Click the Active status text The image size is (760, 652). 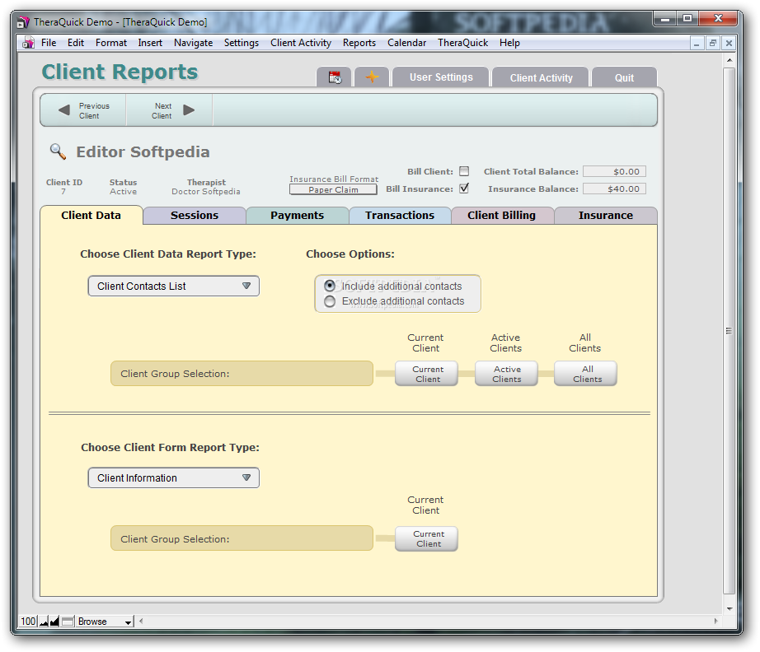click(123, 192)
